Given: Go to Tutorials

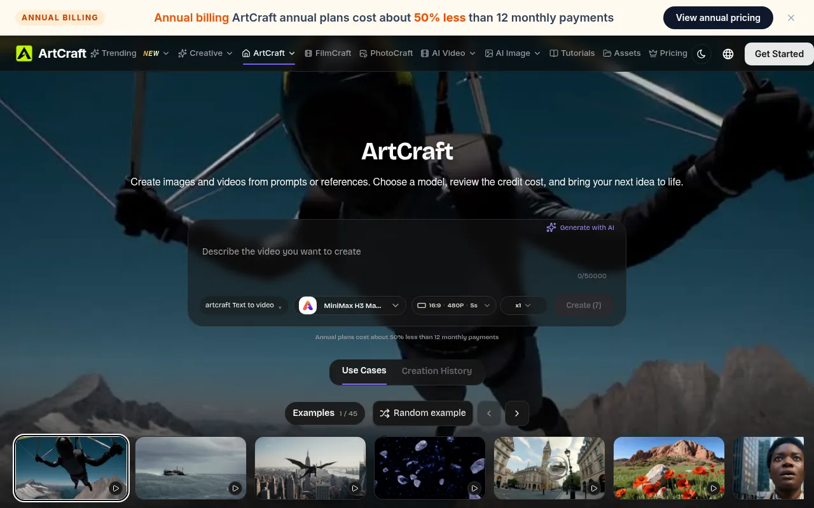Looking at the screenshot, I should (x=572, y=53).
